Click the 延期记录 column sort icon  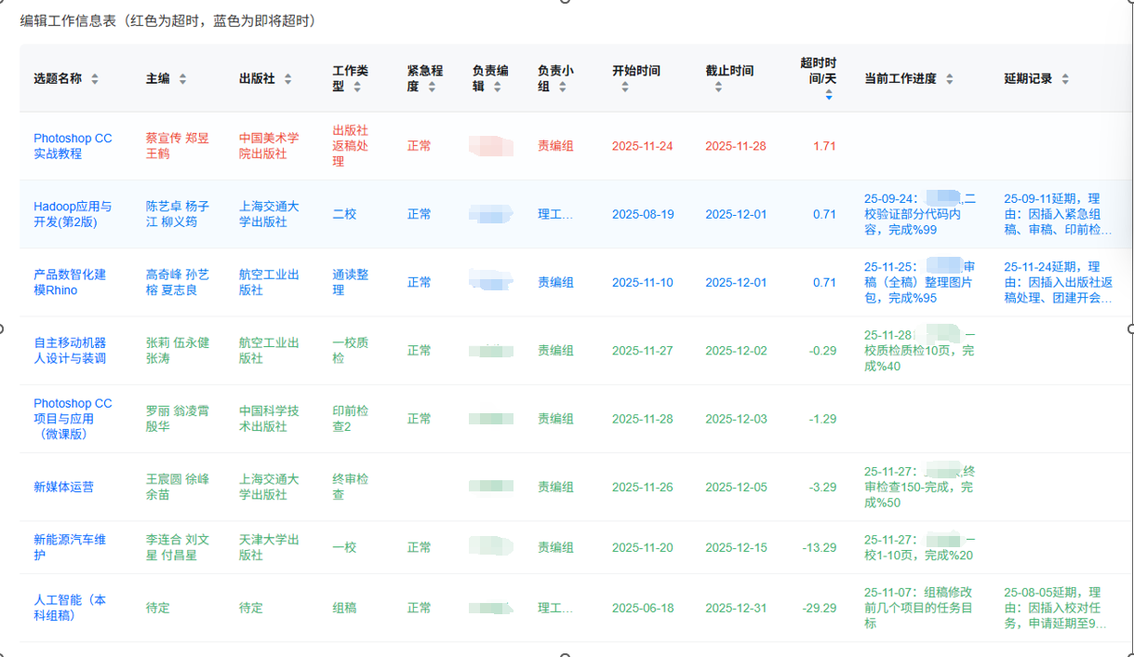[x=1065, y=79]
